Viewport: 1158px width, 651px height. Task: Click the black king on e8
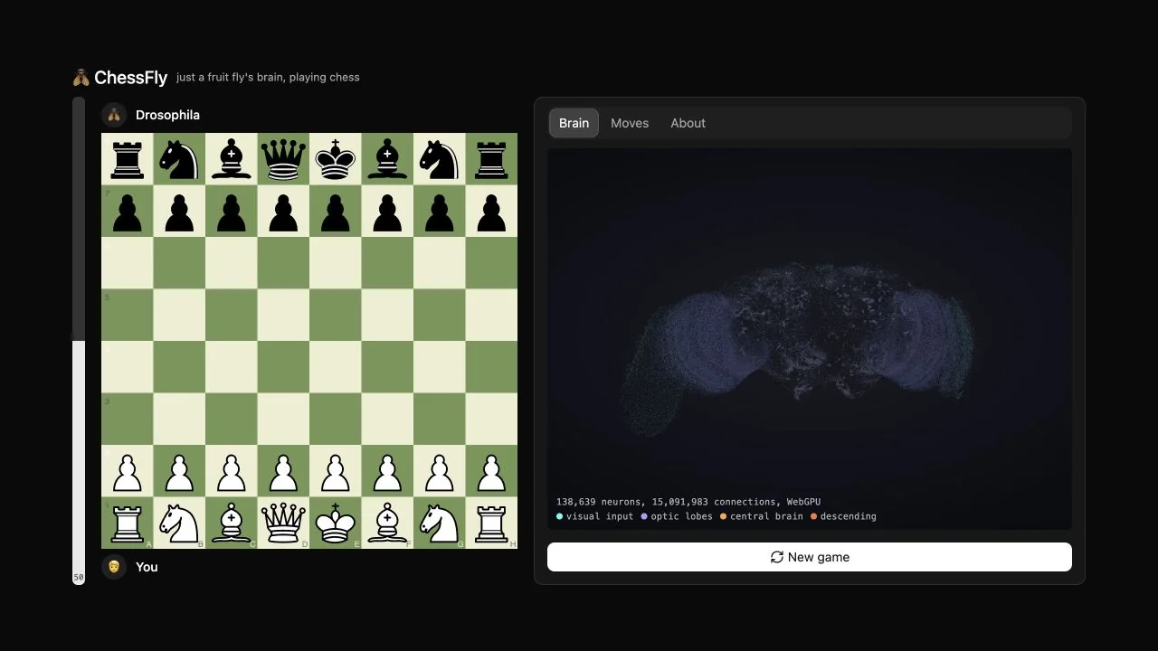point(336,159)
